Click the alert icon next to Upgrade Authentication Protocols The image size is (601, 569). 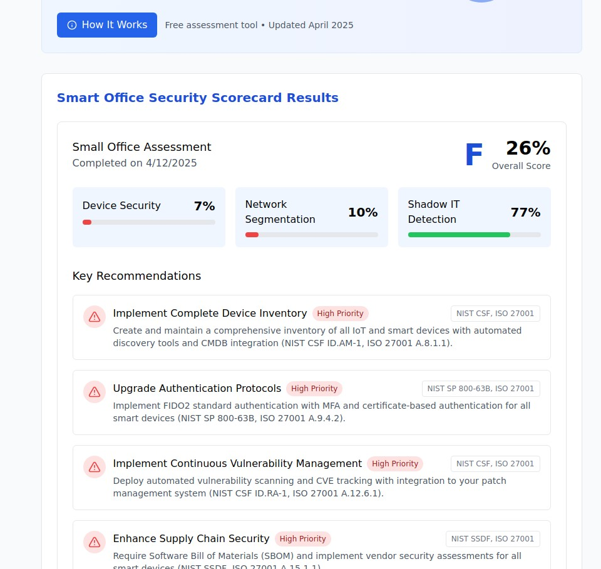pos(94,392)
